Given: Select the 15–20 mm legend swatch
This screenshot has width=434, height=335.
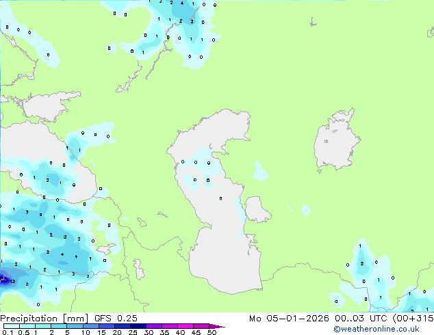Looking at the screenshot, I should [106, 326].
